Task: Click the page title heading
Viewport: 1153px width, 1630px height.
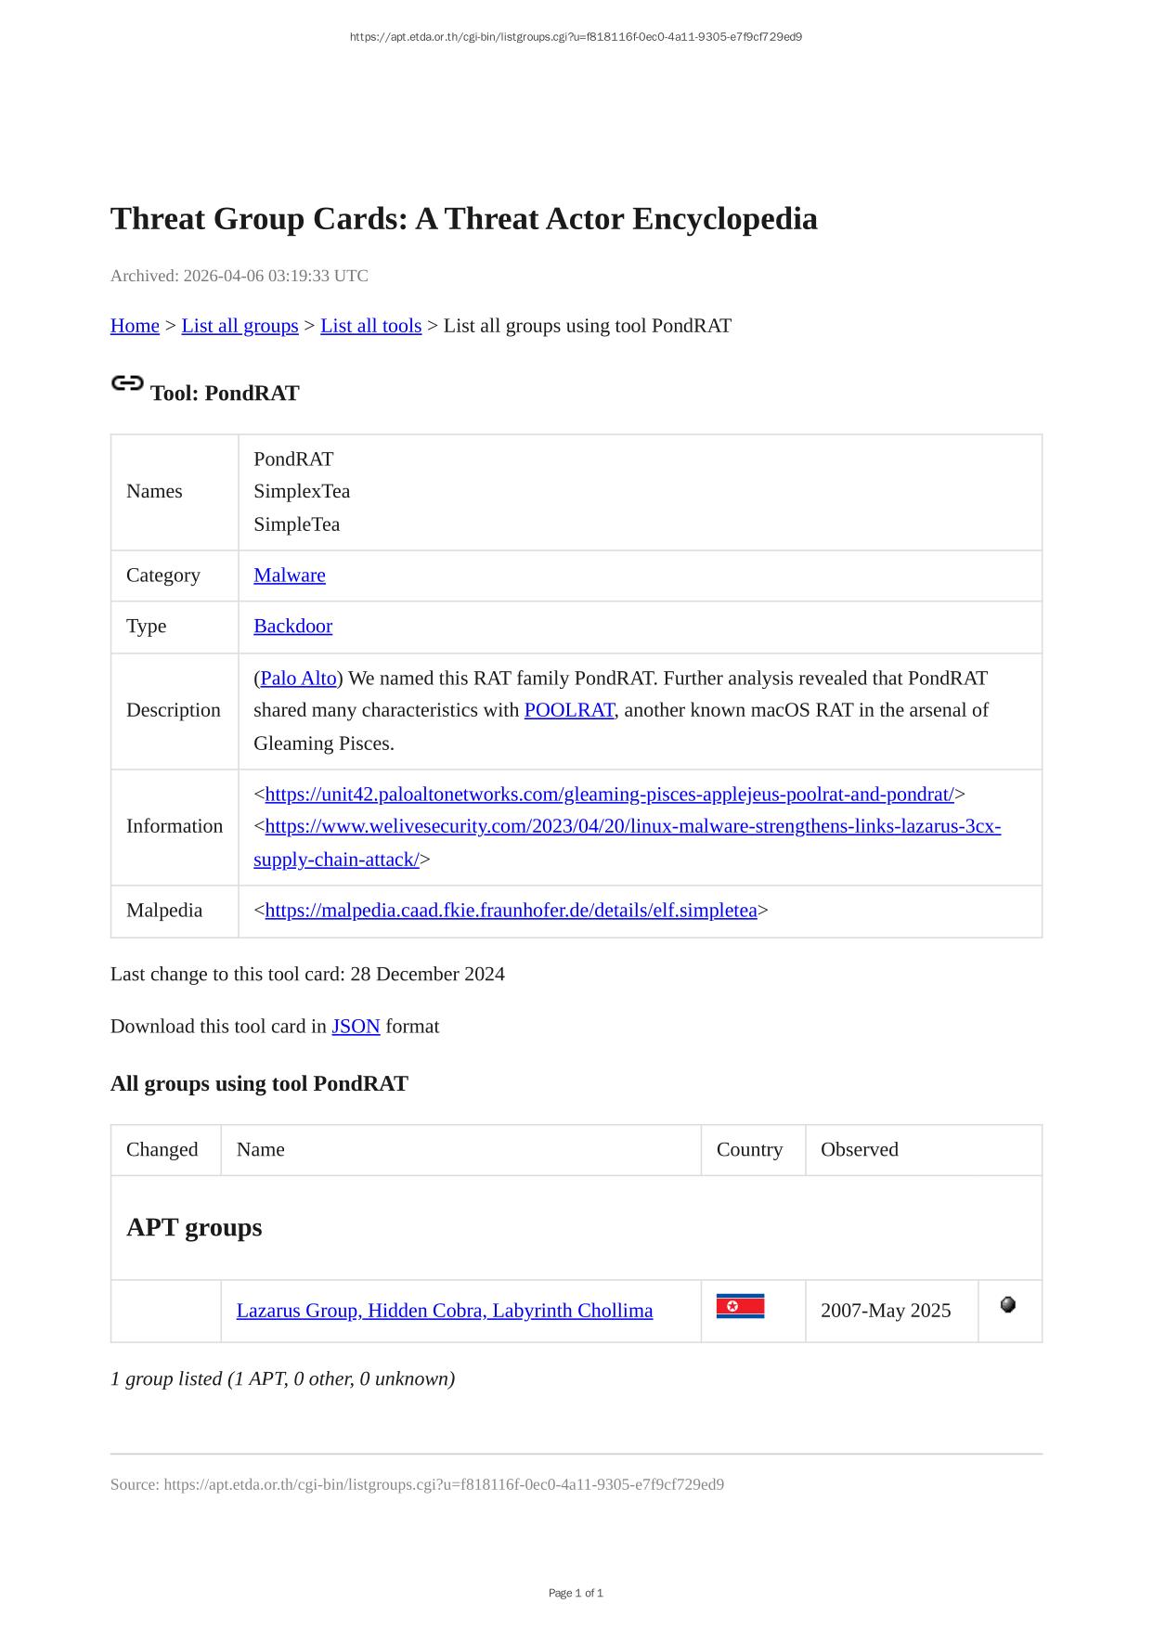Action: click(463, 219)
